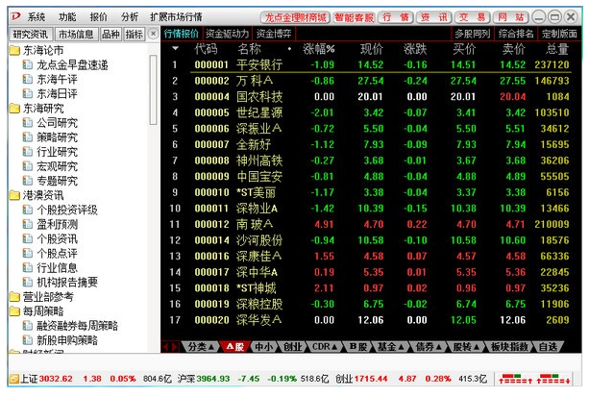Click document icon beside 盈利预测
The image size is (589, 397).
pyautogui.click(x=28, y=224)
